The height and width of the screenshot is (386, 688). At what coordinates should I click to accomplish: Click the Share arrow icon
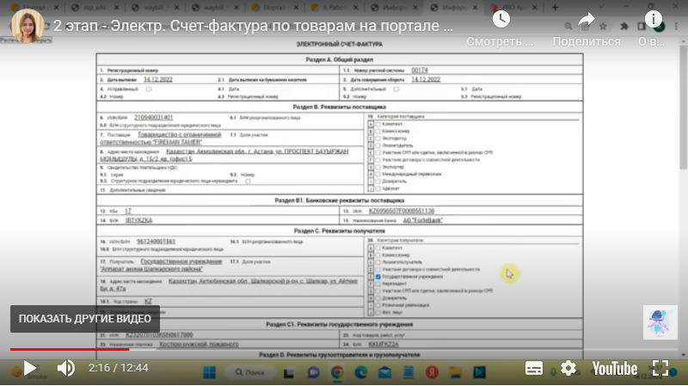click(x=587, y=19)
